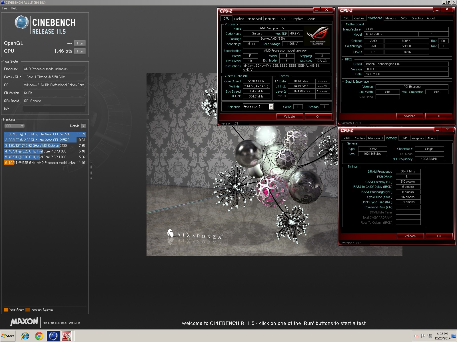
Task: Open Caches tab in first CPU-Z window
Action: click(239, 19)
